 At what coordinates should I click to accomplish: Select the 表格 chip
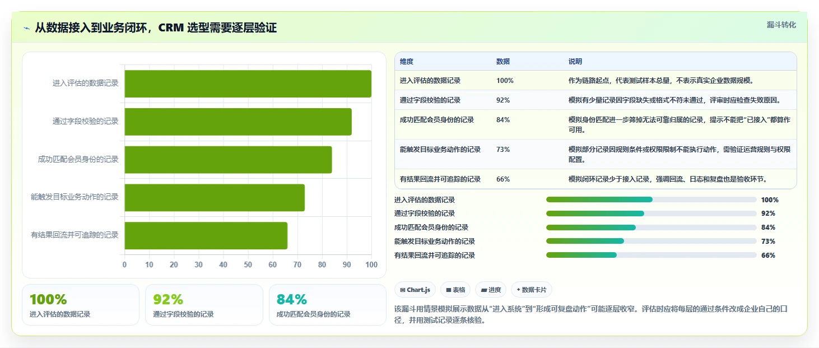(455, 290)
